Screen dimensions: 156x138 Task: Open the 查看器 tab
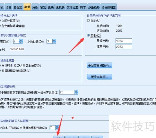[x=18, y=7]
